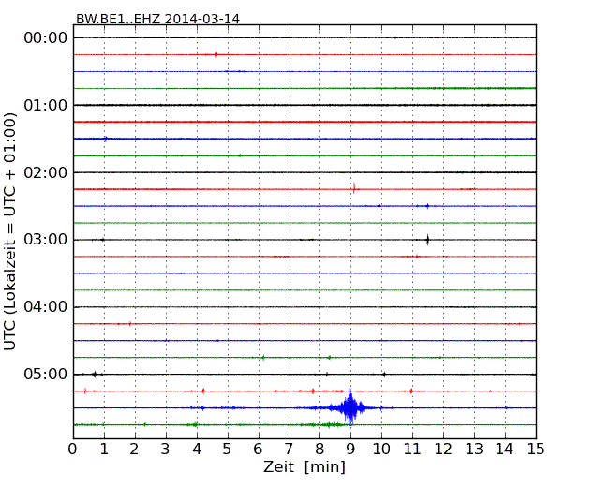This screenshot has width=609, height=487.
Task: Click the green spike near minute 6 on 04:45 trace
Action: point(263,357)
